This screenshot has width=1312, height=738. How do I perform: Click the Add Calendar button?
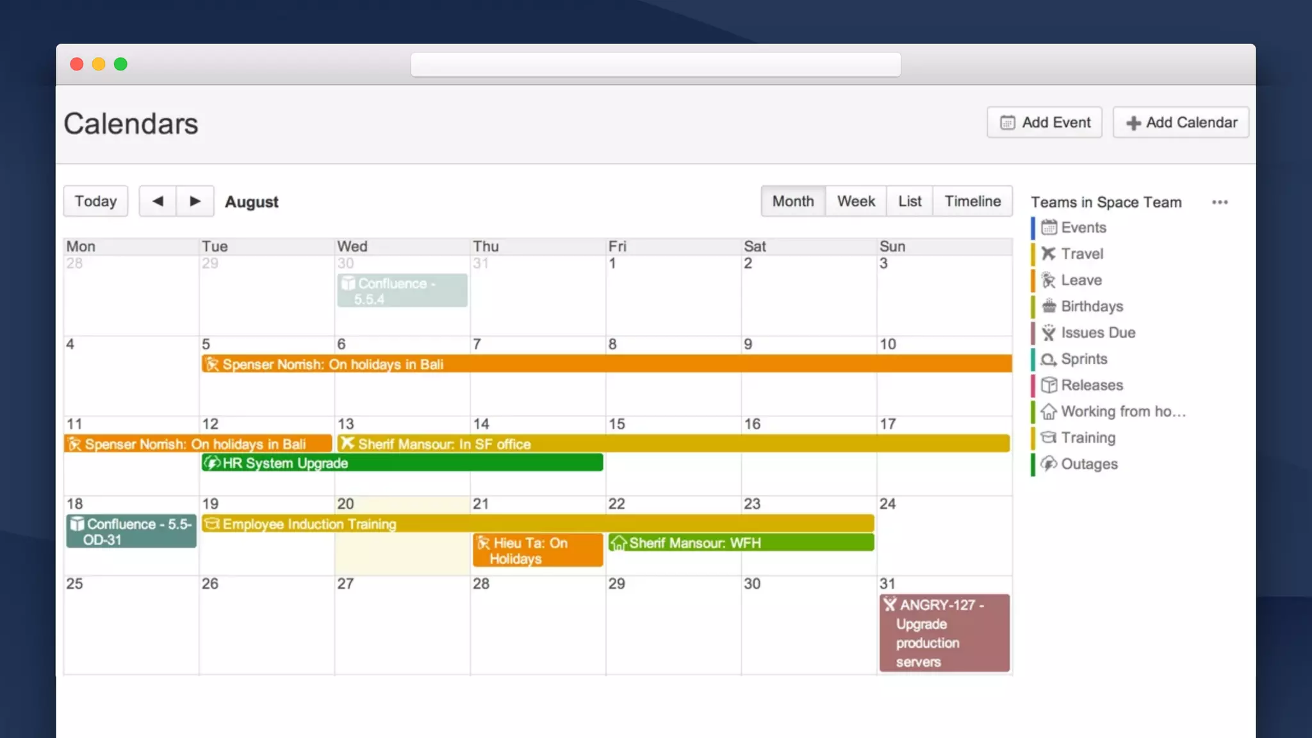(1181, 122)
